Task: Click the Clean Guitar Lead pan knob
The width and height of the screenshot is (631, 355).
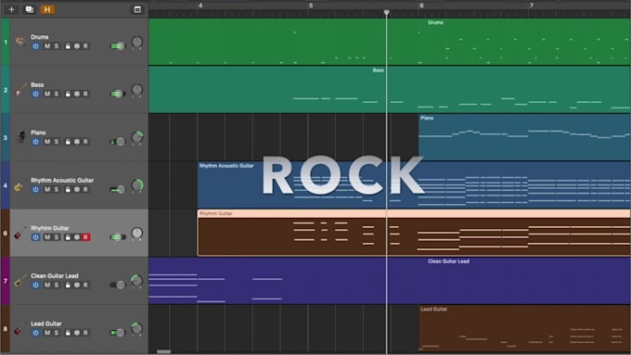Action: click(136, 281)
